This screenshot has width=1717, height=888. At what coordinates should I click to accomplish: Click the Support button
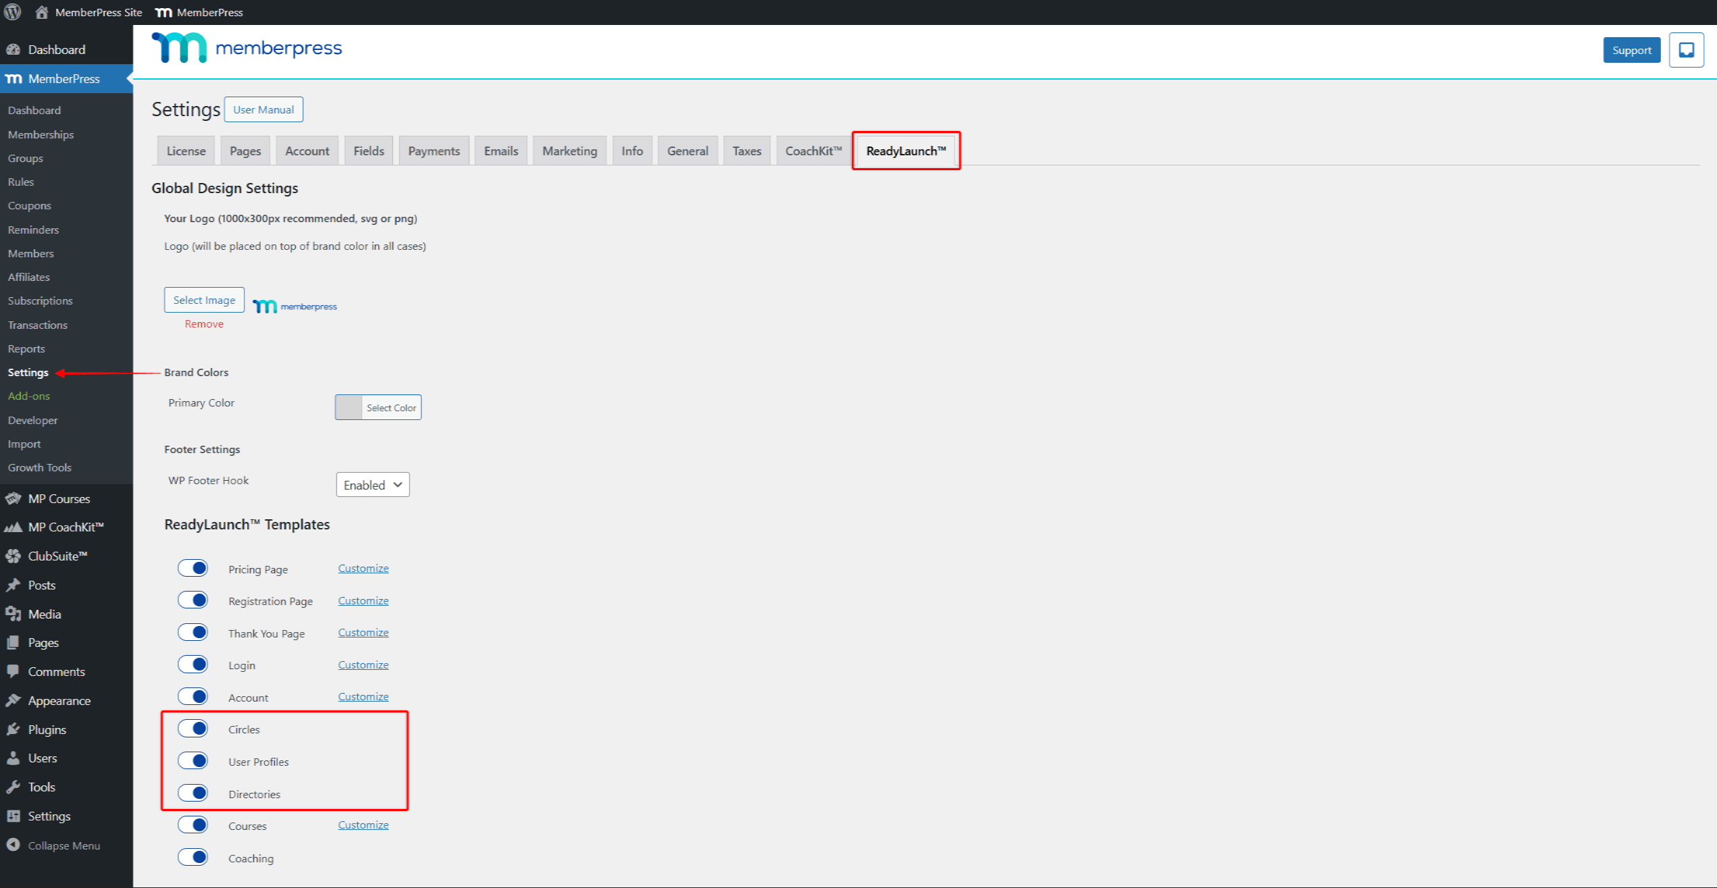[x=1631, y=50]
